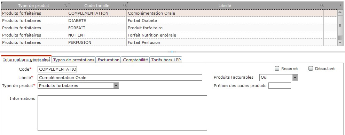Click the horizontal splitter handle below table
Viewport: 345px width, 135px height.
point(172,52)
